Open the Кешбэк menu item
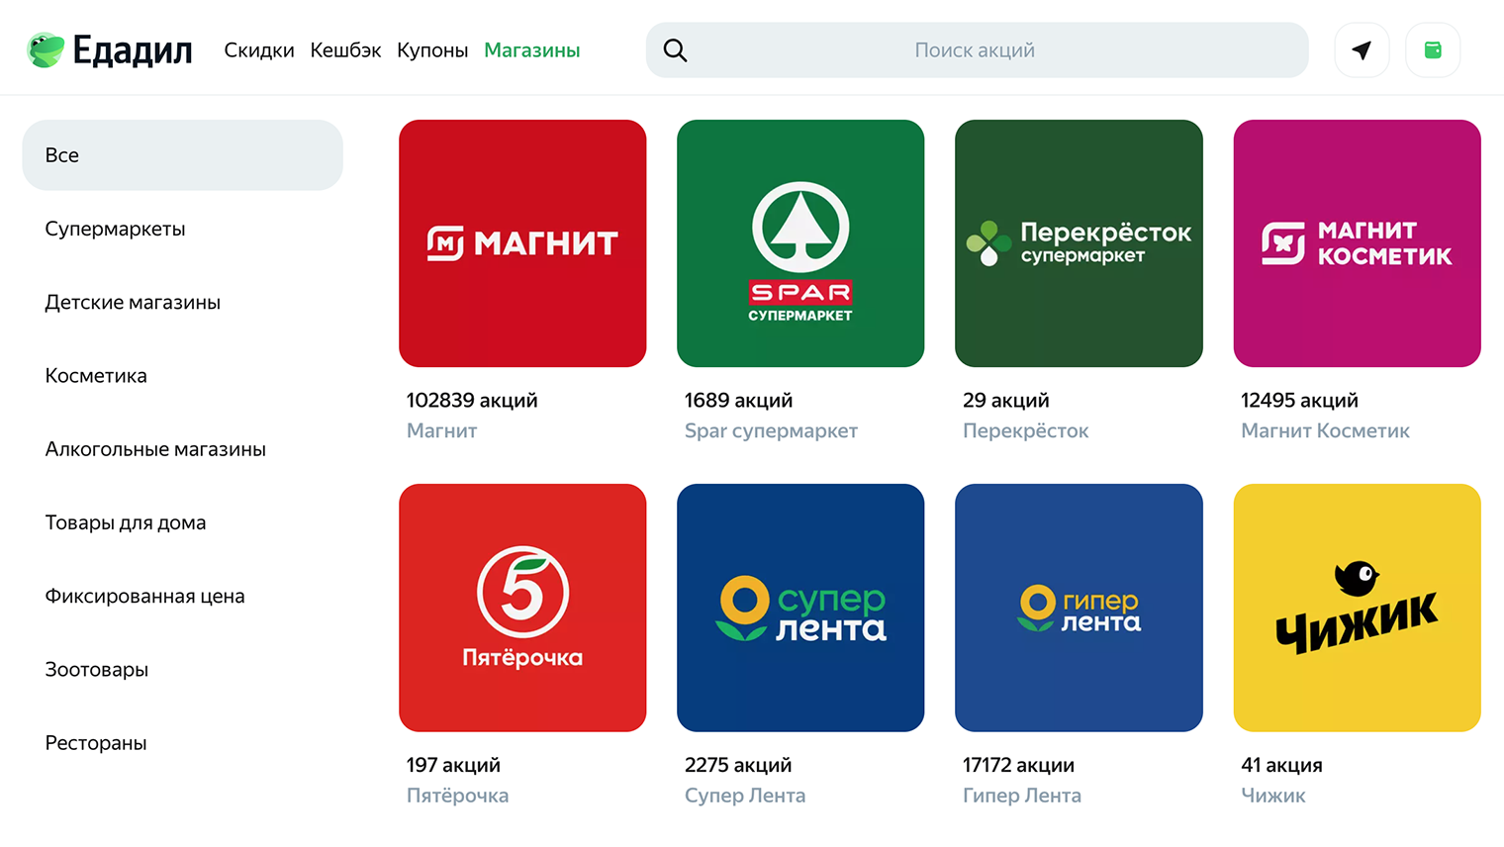Image resolution: width=1504 pixels, height=847 pixels. coord(345,50)
